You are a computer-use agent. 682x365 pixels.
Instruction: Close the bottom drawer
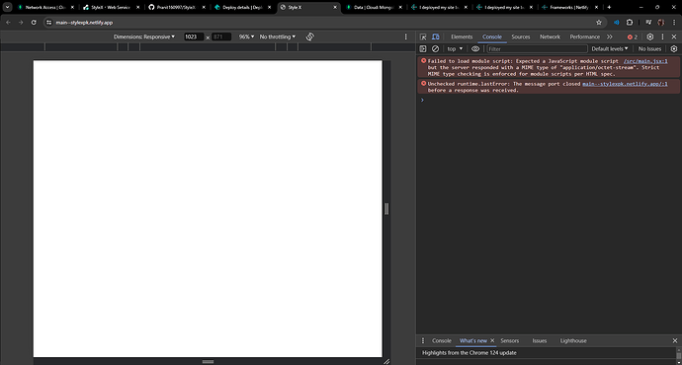pos(675,340)
